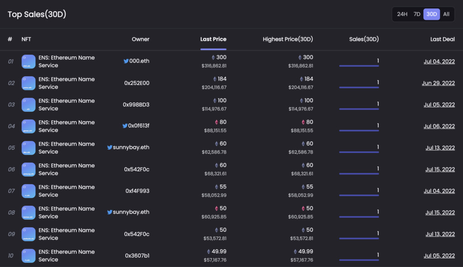Click ETH icon beside Last Price 184
463x267 pixels.
[215, 79]
